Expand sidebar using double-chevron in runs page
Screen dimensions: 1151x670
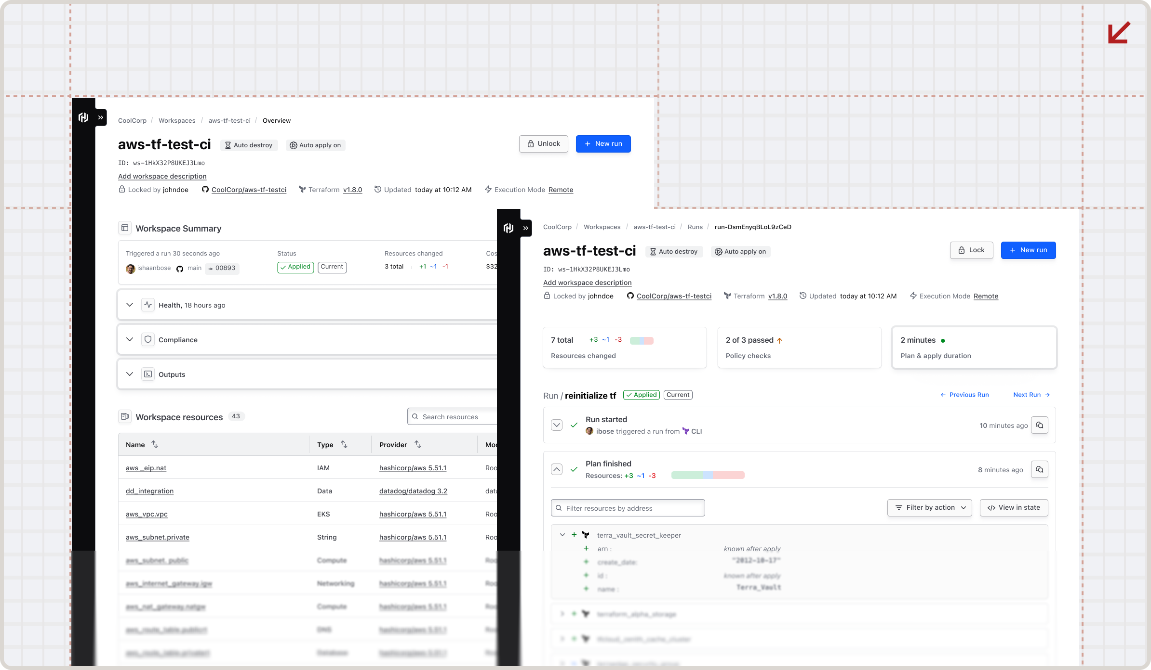pos(526,228)
